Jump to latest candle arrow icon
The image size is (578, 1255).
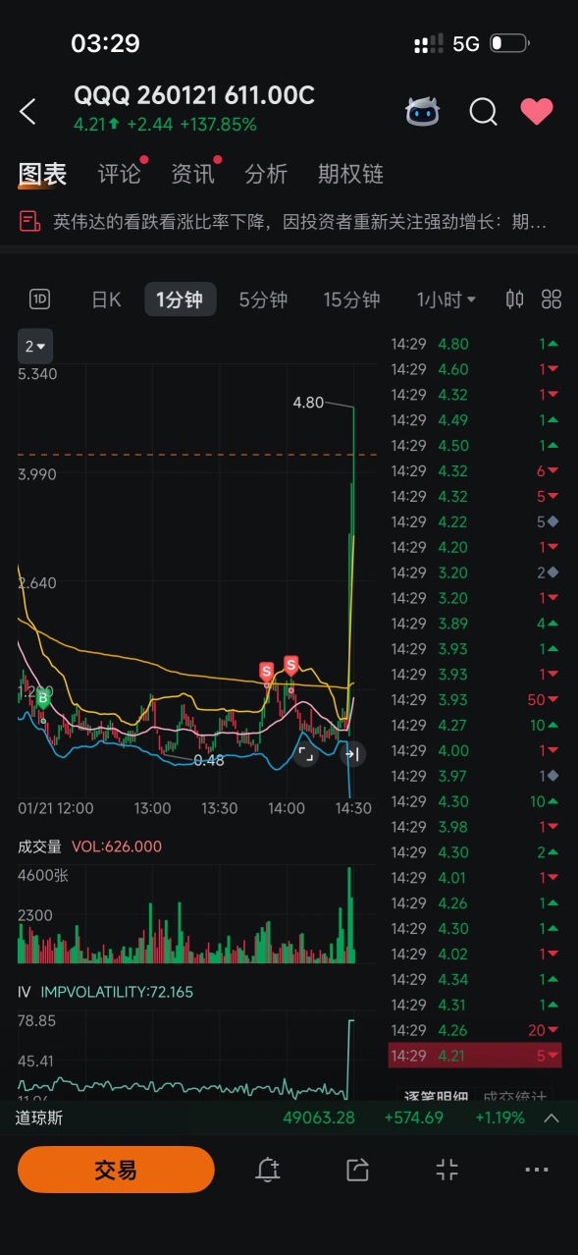pos(351,753)
